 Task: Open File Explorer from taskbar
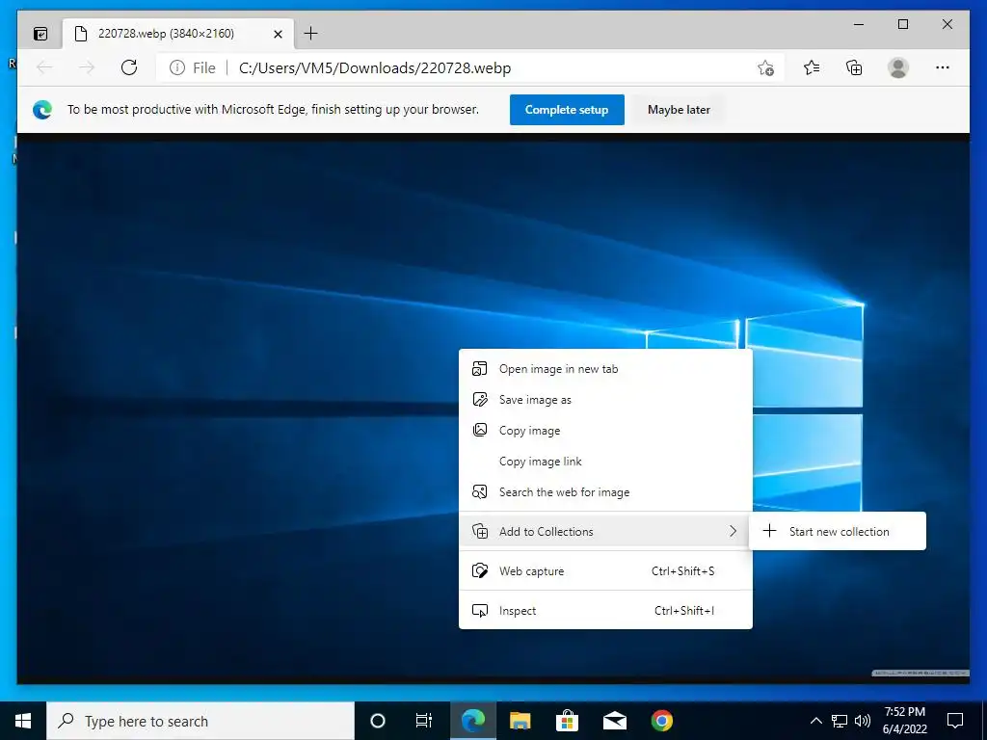[520, 721]
